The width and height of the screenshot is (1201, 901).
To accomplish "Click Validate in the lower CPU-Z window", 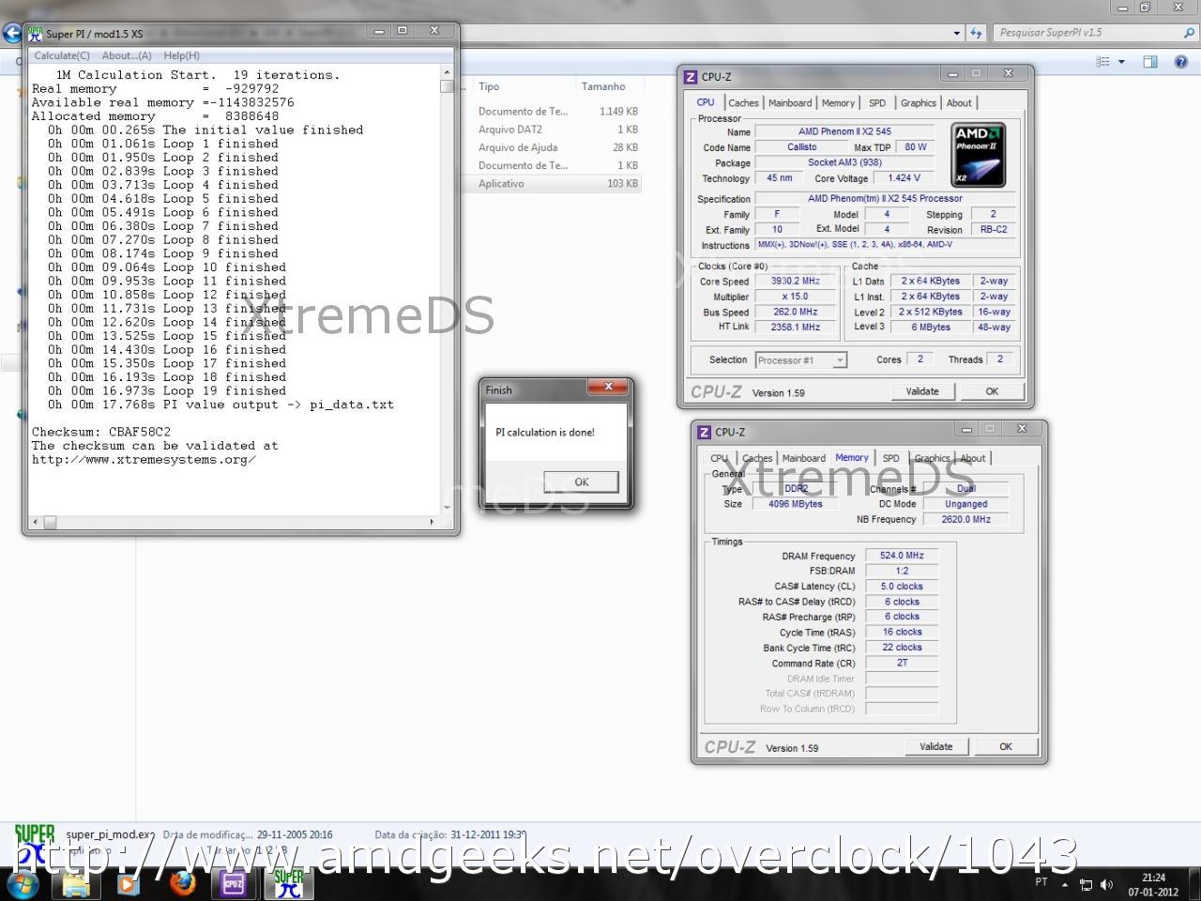I will click(936, 746).
